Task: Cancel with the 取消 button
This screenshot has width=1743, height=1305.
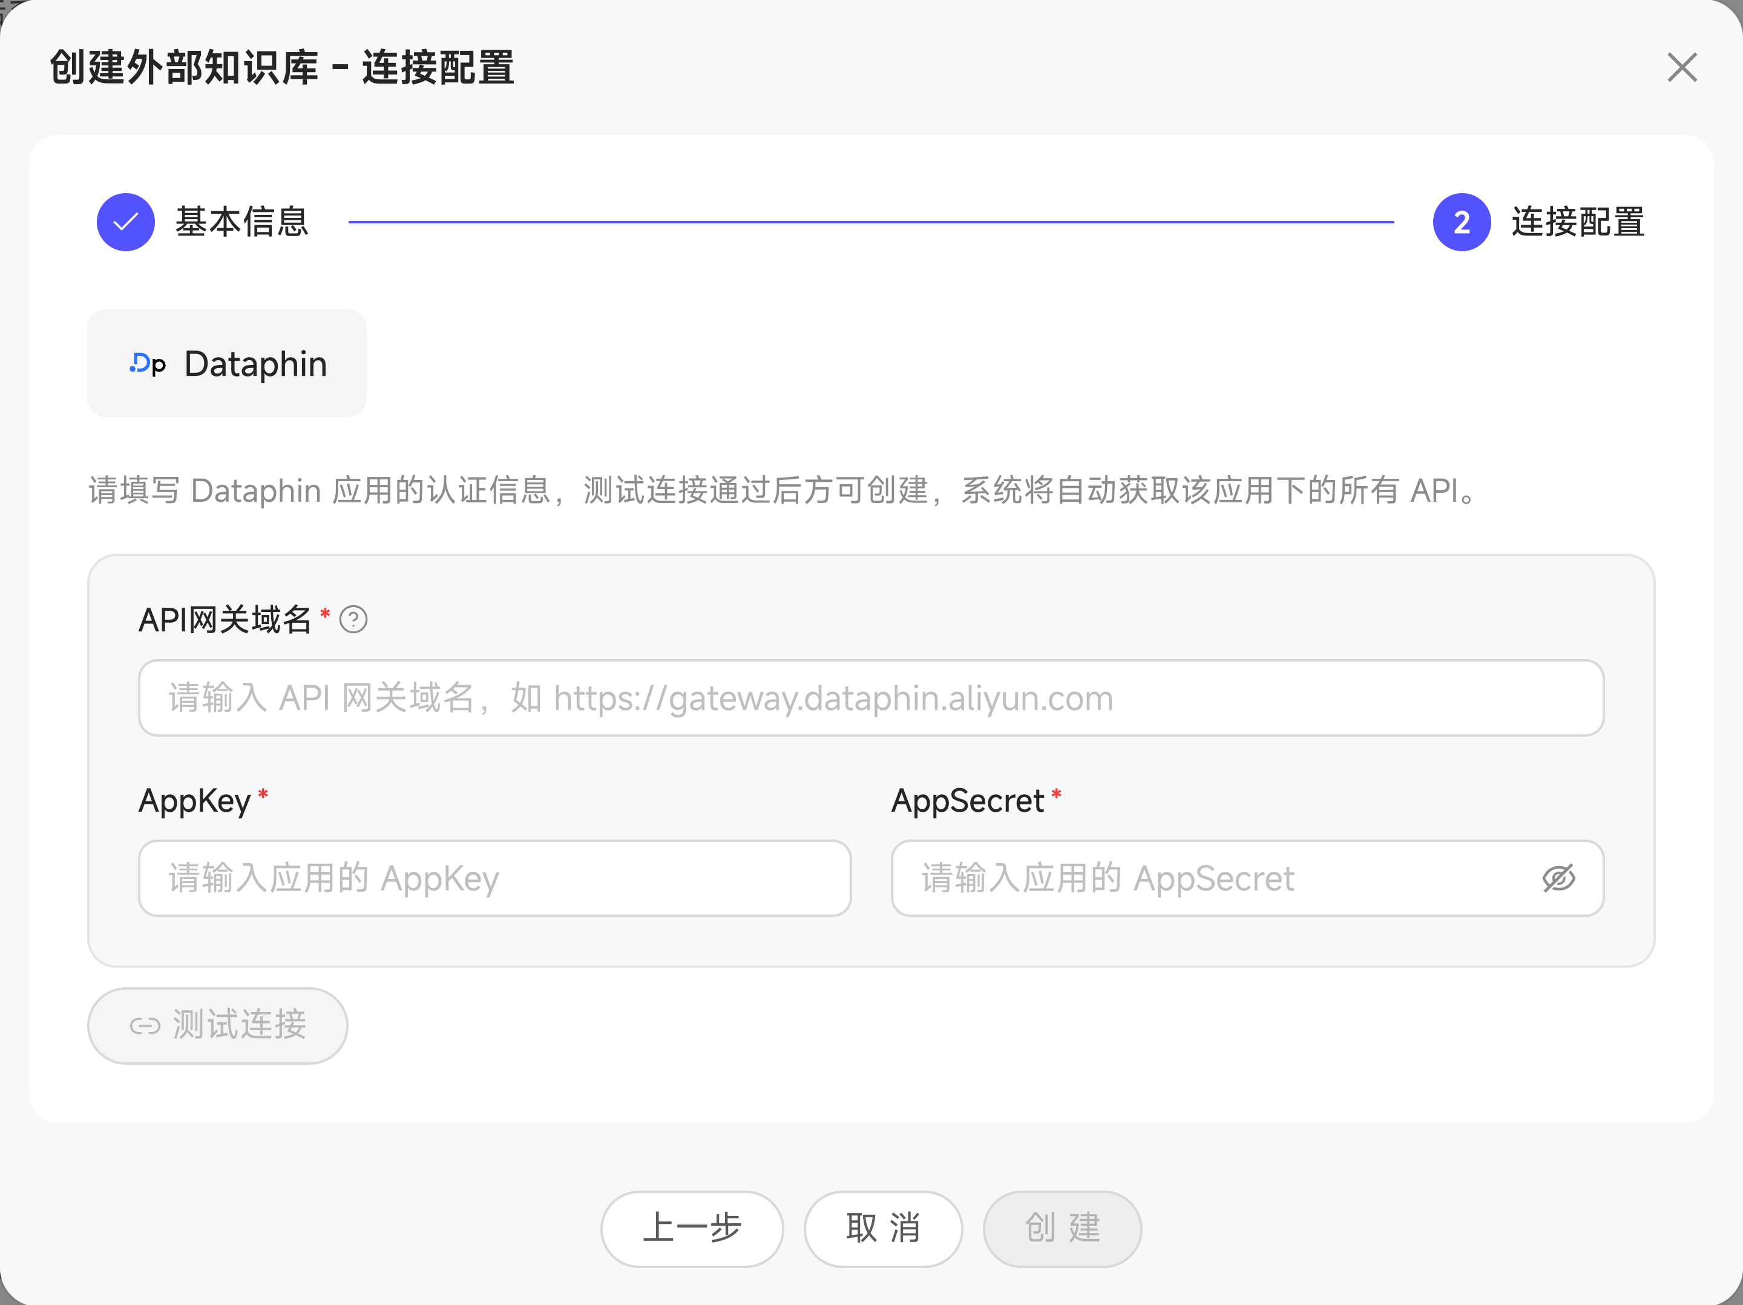Action: pyautogui.click(x=884, y=1229)
